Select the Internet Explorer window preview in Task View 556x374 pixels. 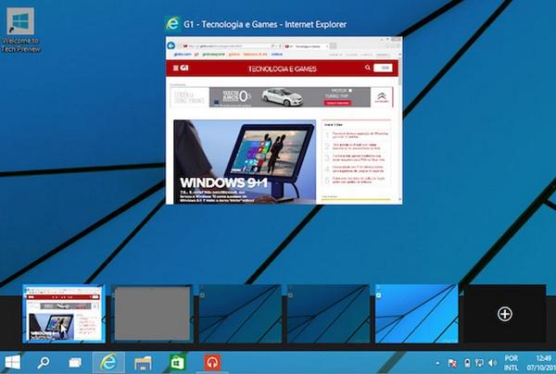284,120
